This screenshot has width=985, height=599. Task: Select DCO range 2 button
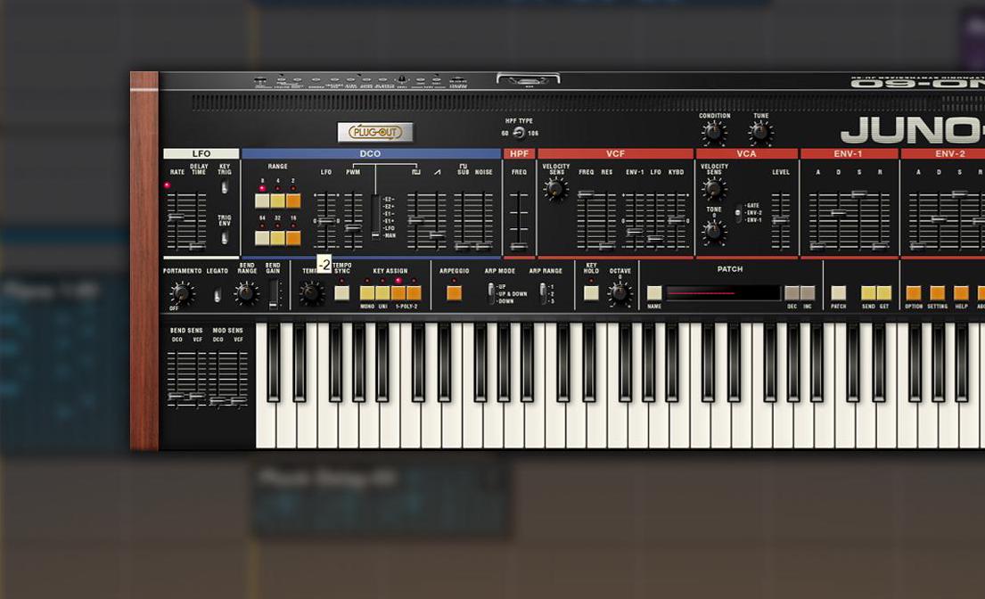tap(292, 201)
